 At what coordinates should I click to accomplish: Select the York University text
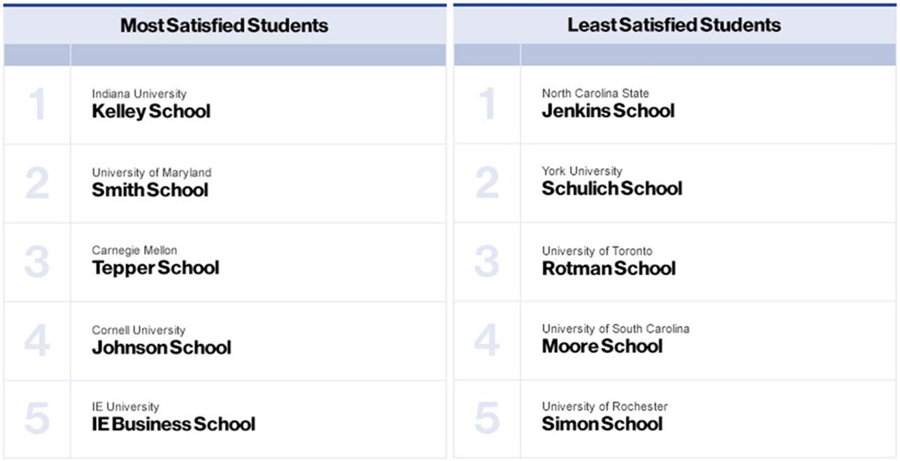tap(582, 171)
